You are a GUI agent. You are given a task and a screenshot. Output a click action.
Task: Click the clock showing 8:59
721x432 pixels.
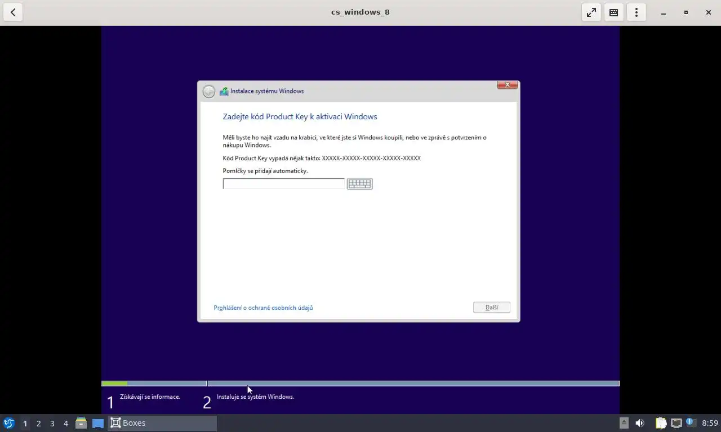(710, 423)
